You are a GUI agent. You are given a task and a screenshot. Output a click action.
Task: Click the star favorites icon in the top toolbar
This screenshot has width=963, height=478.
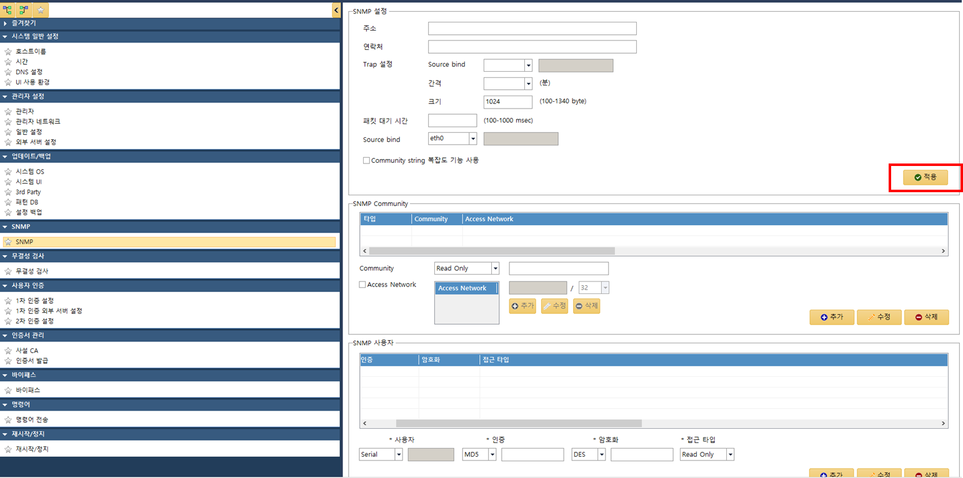41,10
